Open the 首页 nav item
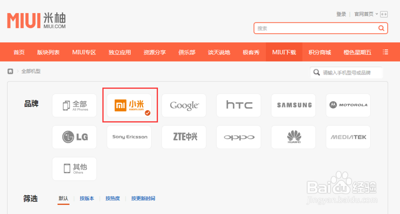The image size is (400, 214). point(19,52)
